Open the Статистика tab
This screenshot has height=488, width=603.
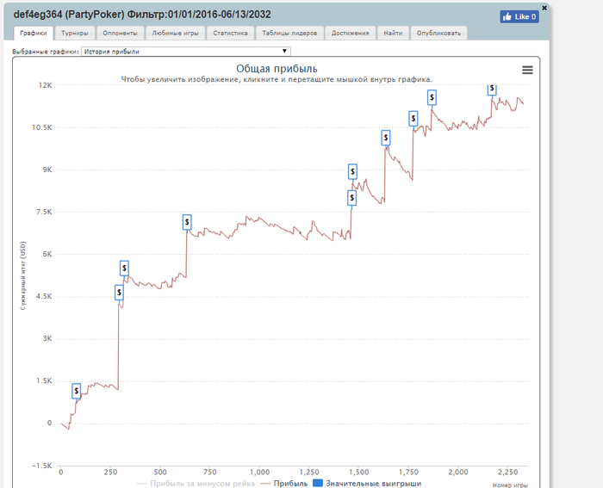click(x=230, y=33)
